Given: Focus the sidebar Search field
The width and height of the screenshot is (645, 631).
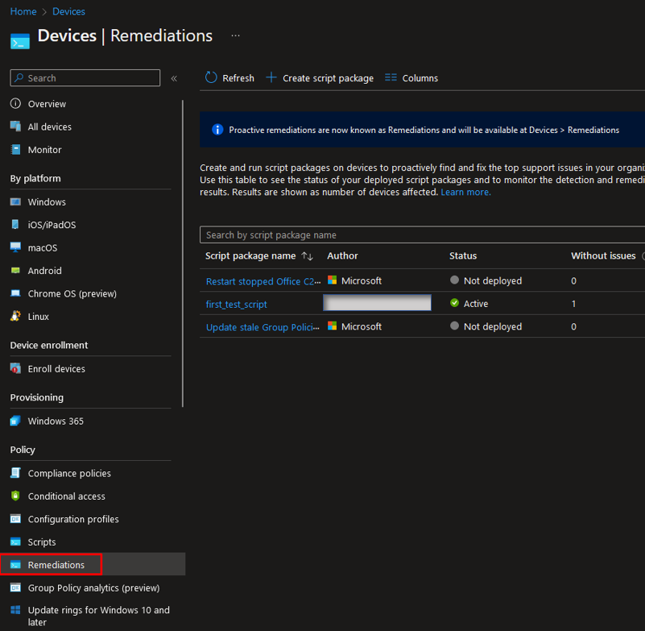Looking at the screenshot, I should 85,78.
